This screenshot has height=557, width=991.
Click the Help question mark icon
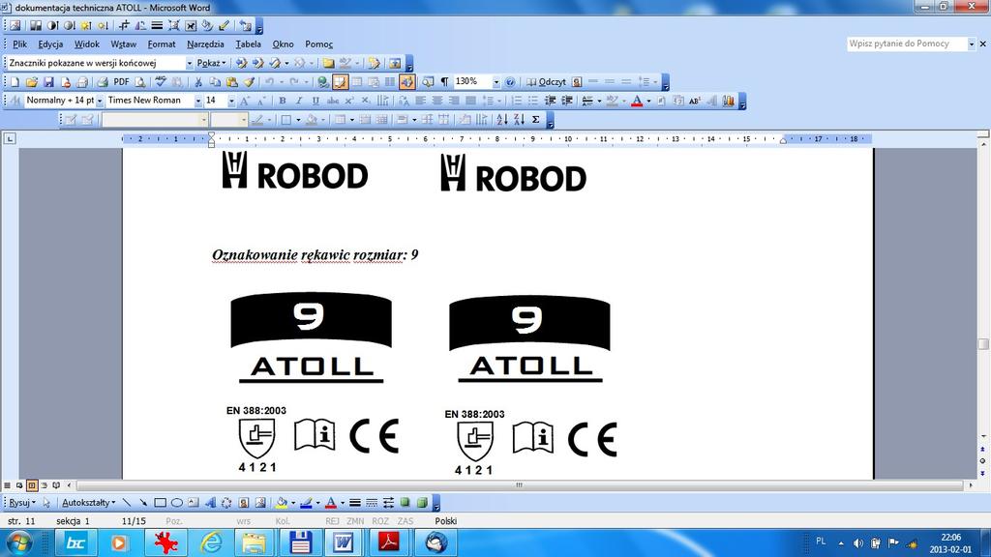[510, 82]
